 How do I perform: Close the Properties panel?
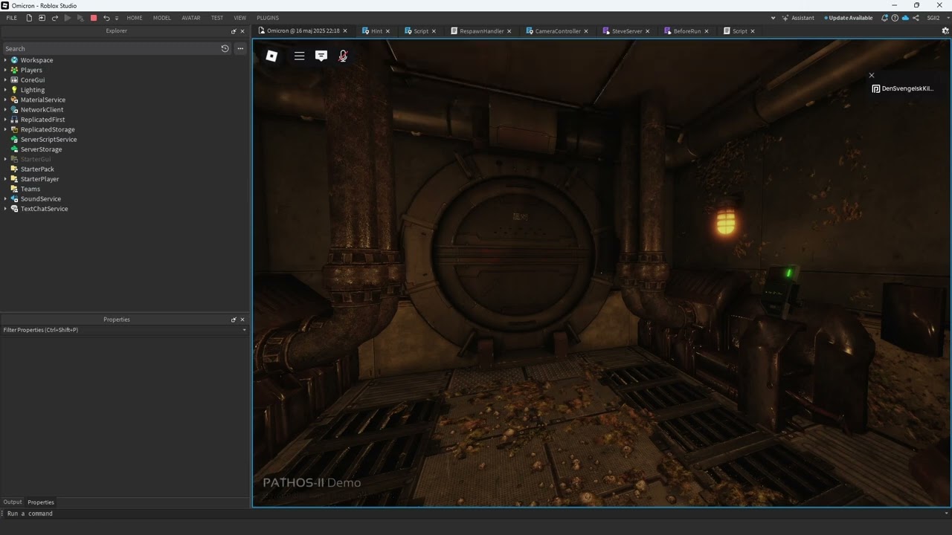coord(242,320)
